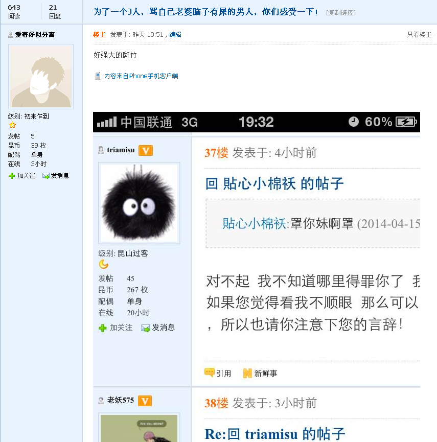Click the yellow star level icon
Viewport: 437px width, 442px height.
12,125
